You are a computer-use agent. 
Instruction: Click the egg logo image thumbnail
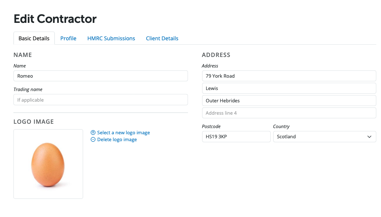coord(48,164)
